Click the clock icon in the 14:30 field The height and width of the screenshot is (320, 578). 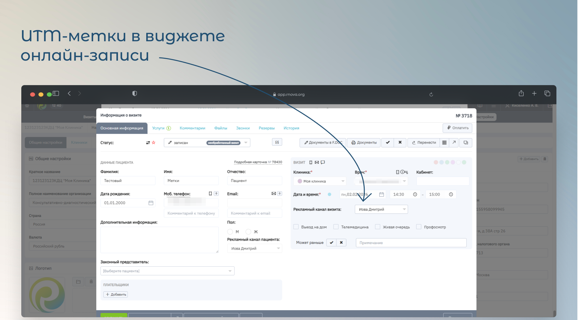[415, 194]
